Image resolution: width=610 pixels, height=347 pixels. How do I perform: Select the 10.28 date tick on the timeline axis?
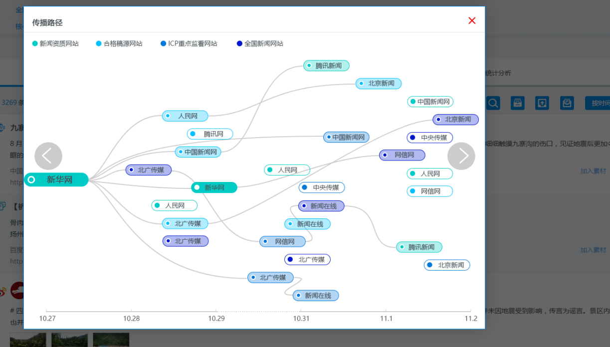pos(132,318)
